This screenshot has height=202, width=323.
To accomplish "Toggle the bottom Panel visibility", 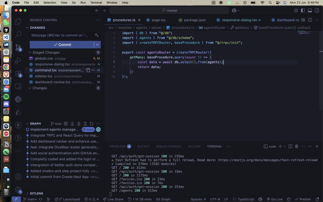I will coord(310,11).
